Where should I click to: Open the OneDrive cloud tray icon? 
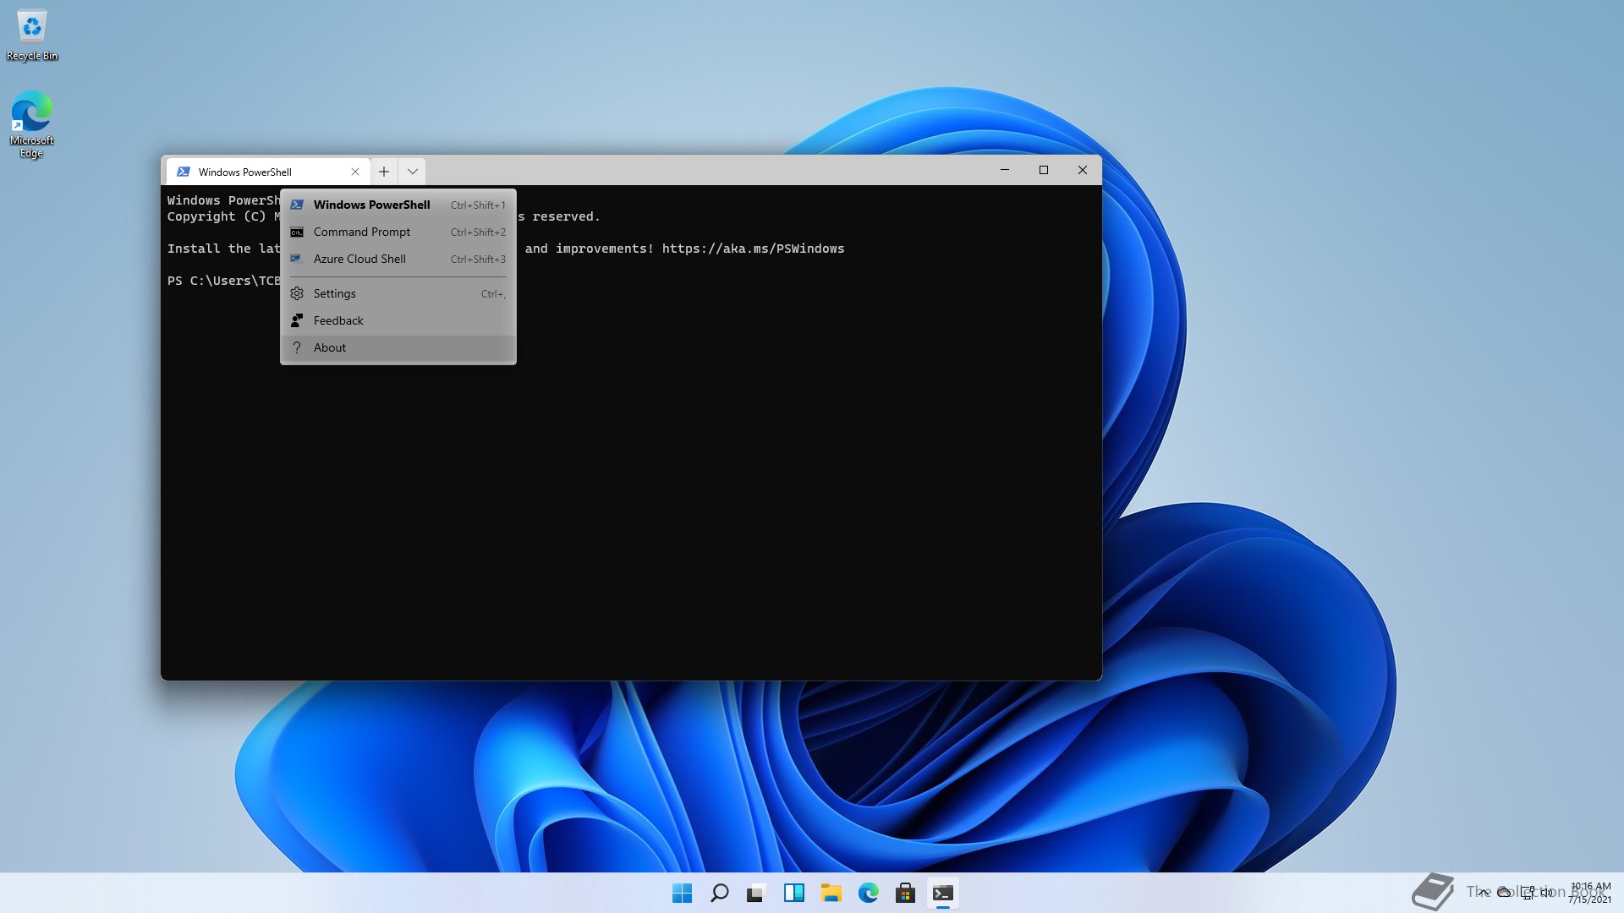[x=1505, y=893]
